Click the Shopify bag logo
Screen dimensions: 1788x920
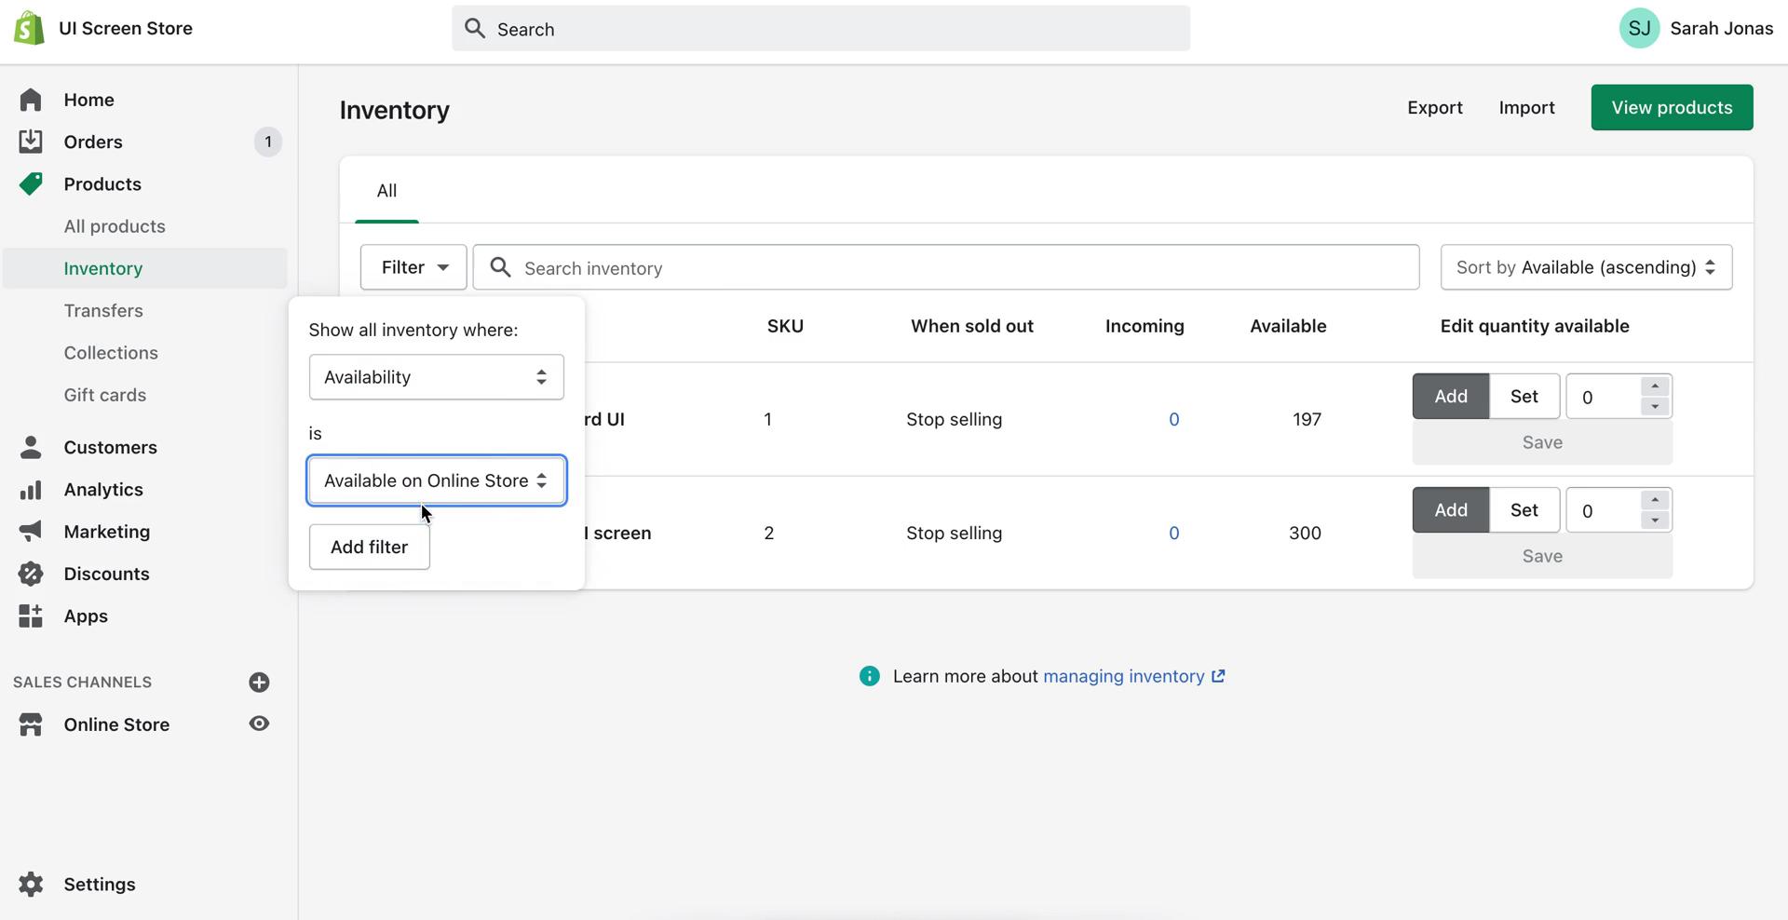(x=29, y=28)
